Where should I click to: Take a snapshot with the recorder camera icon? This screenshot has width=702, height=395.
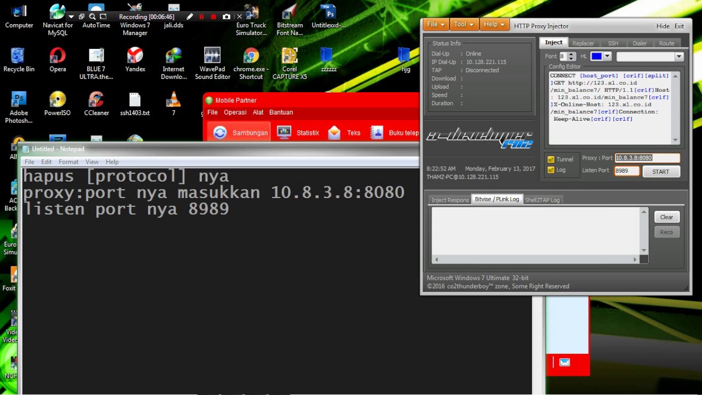coord(226,17)
